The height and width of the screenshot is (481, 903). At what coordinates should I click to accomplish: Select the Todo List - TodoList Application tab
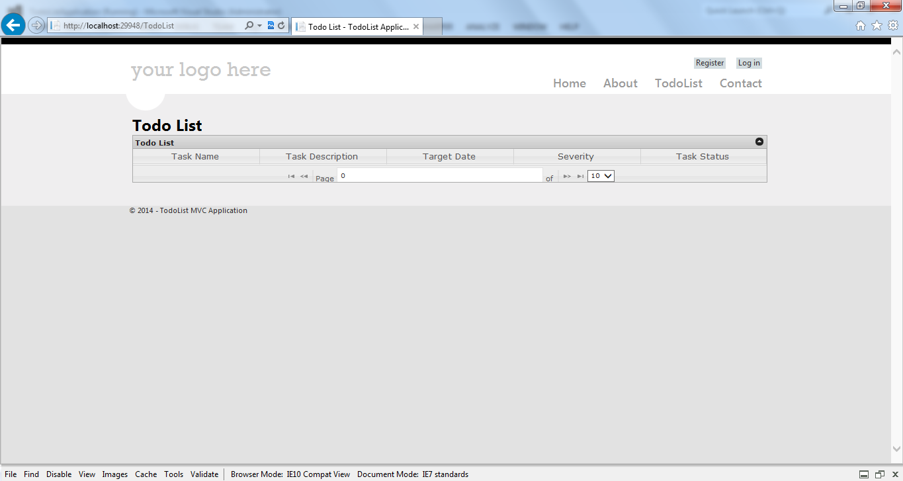coord(358,27)
